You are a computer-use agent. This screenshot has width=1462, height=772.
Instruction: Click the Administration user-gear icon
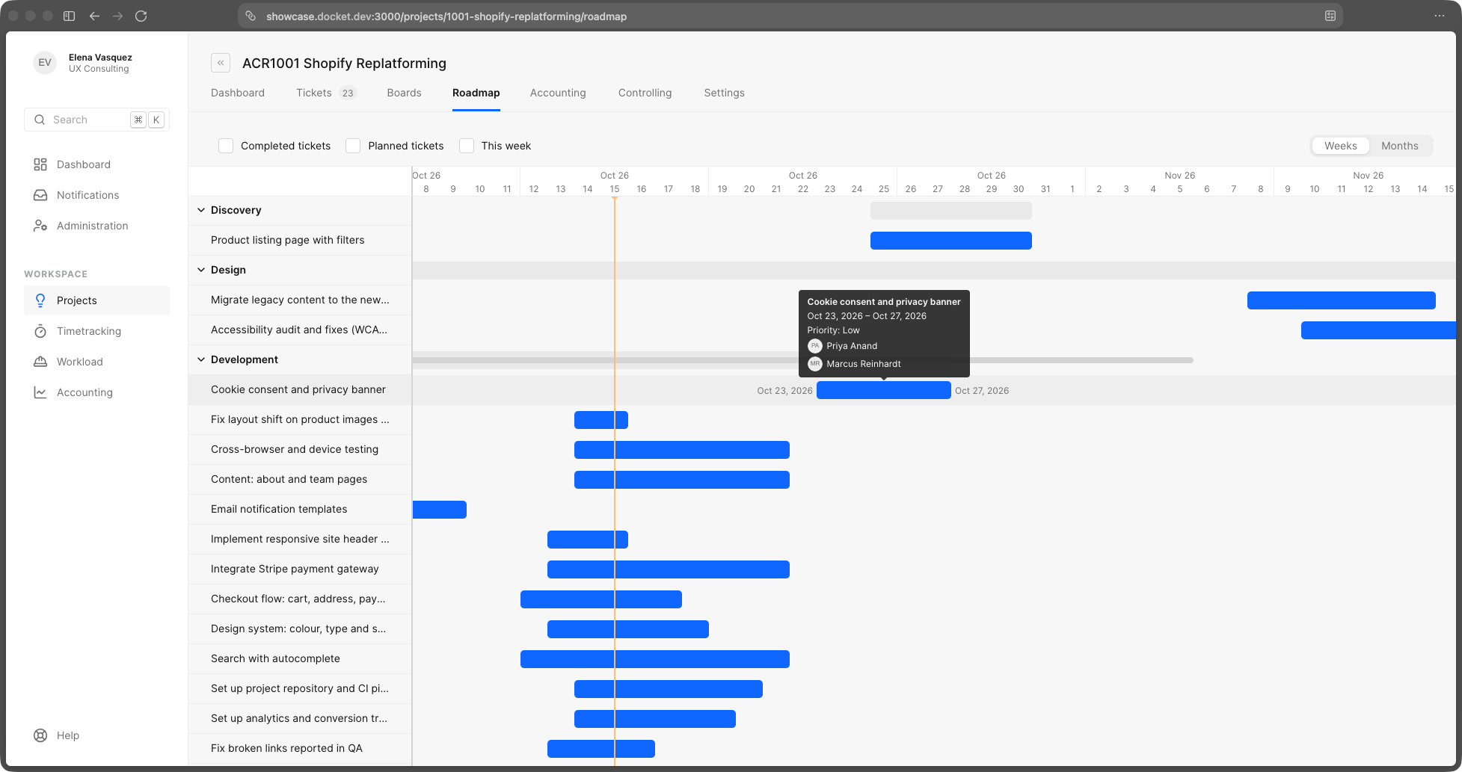point(40,226)
